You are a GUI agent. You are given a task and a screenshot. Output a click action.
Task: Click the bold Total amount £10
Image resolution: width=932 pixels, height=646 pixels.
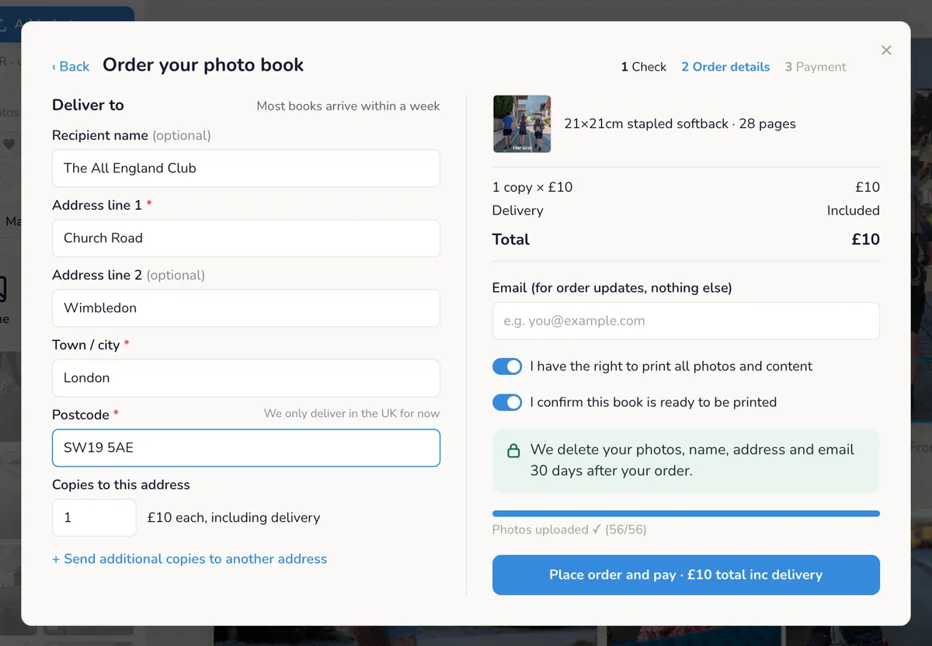pyautogui.click(x=865, y=239)
